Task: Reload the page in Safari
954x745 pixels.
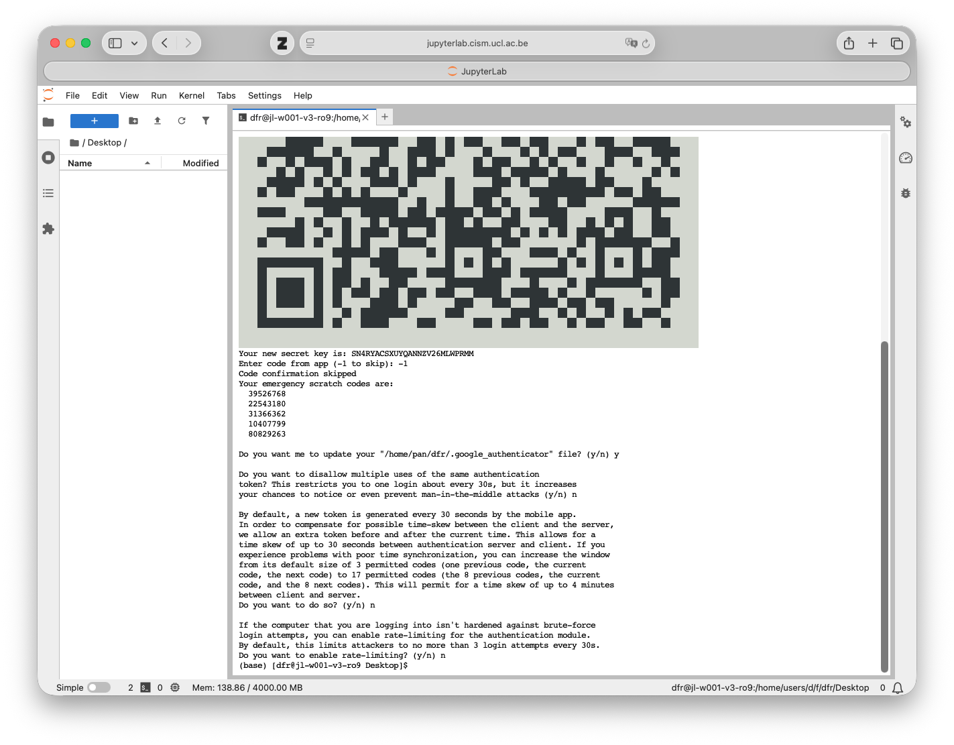Action: (x=646, y=44)
